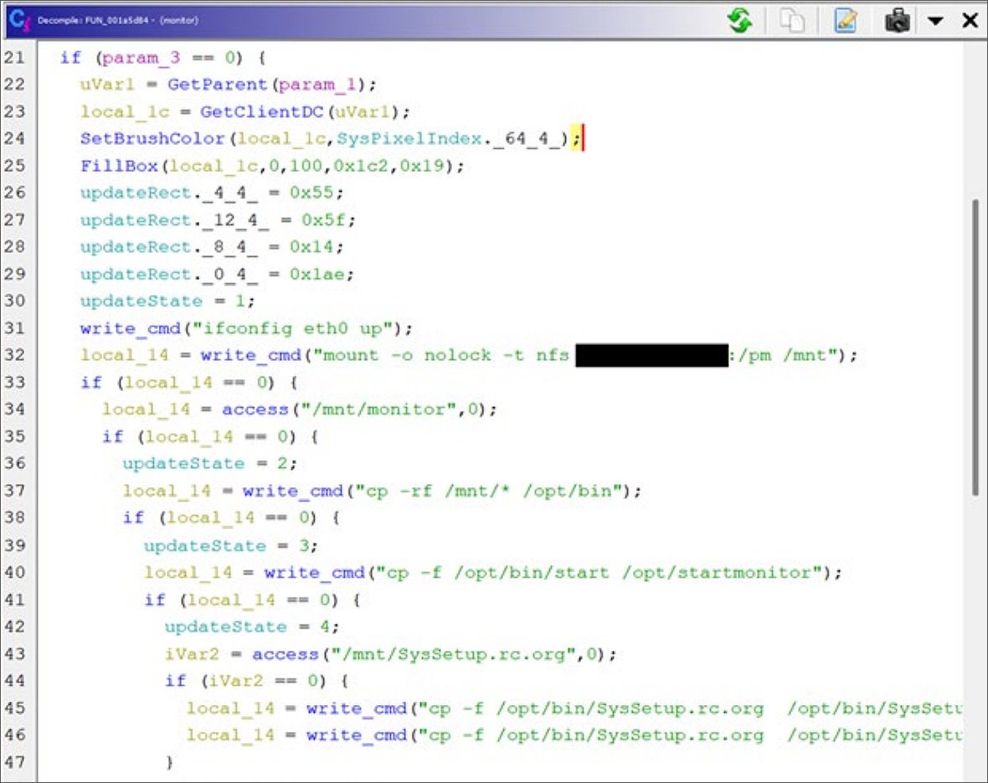Viewport: 988px width, 783px height.
Task: Click updateRect._12_4_ on line 27
Action: pyautogui.click(x=174, y=220)
